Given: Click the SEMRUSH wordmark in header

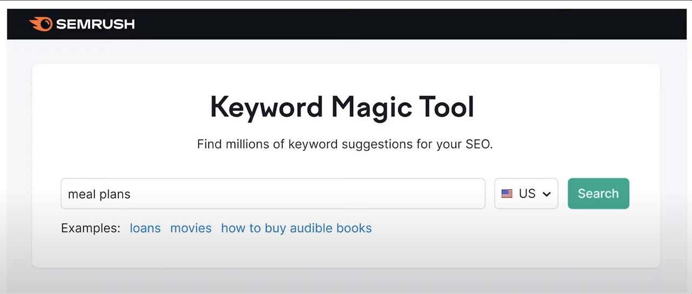Looking at the screenshot, I should (95, 24).
